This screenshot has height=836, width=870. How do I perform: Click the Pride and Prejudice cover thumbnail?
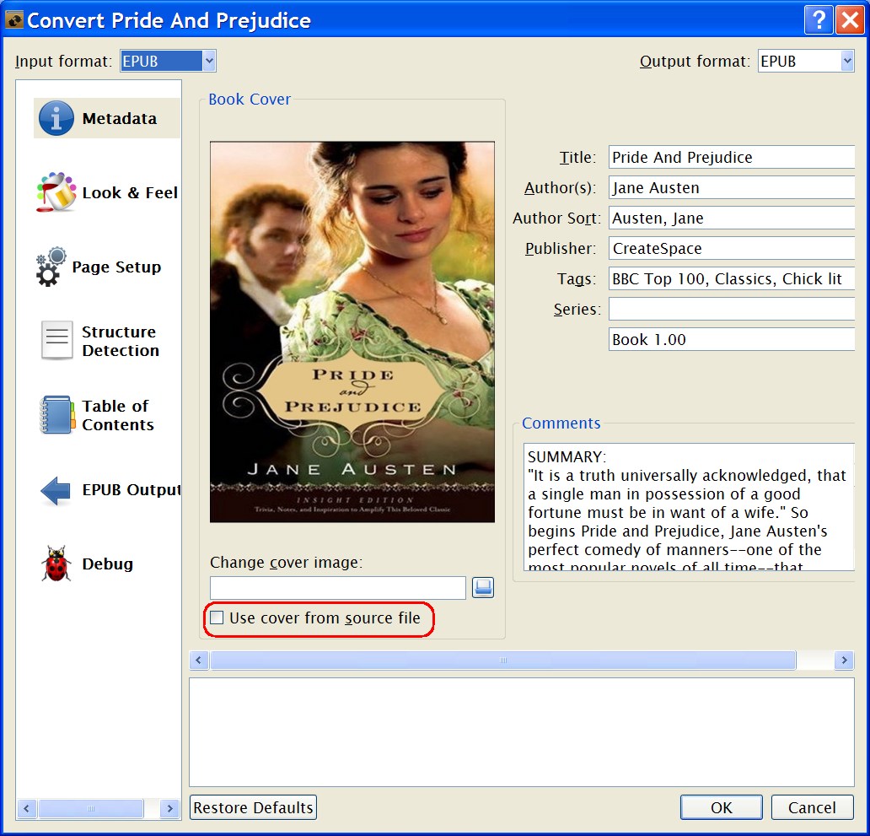click(x=352, y=332)
